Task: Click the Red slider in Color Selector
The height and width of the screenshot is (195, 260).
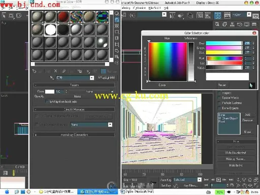Action: click(224, 43)
